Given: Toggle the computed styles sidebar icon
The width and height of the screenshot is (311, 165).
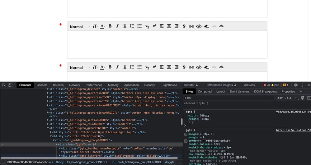Looking at the screenshot, I should click(309, 98).
